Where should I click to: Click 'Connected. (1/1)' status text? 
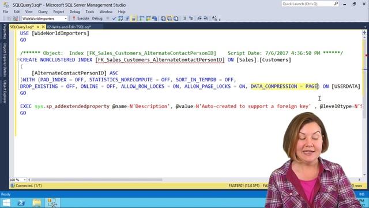(28, 185)
